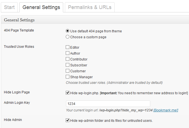Image resolution: width=189 pixels, height=128 pixels.
Task: Disable Hide wp-admin folder checkbox
Action: 68,120
